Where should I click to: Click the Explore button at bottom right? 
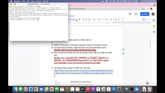[x=147, y=83]
